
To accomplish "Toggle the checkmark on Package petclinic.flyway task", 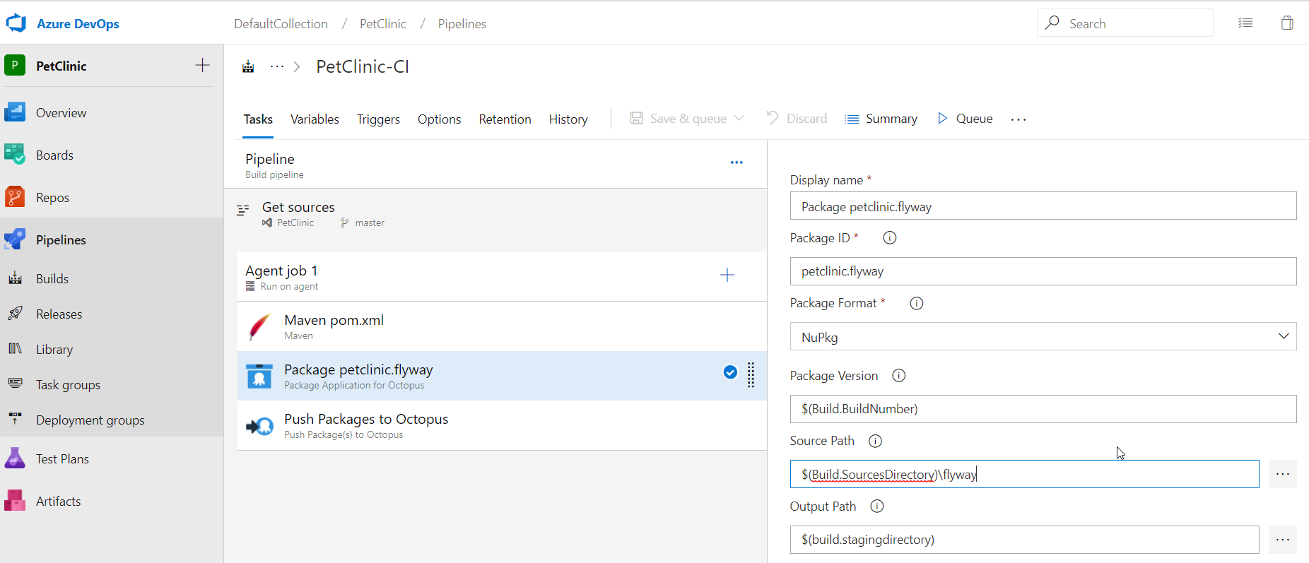I will click(x=730, y=372).
